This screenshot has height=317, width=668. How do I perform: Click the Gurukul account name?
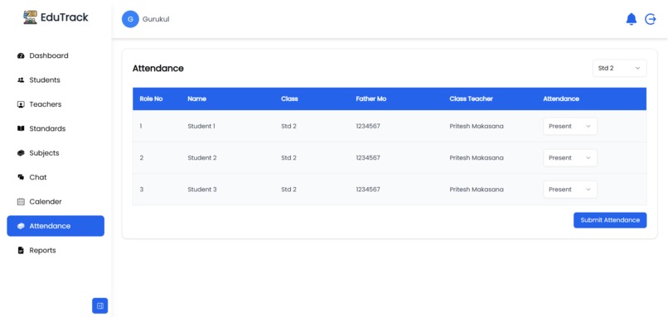coord(156,19)
